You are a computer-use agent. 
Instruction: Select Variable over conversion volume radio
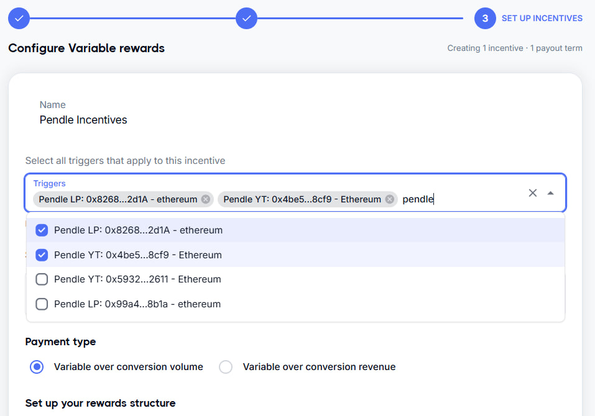37,367
